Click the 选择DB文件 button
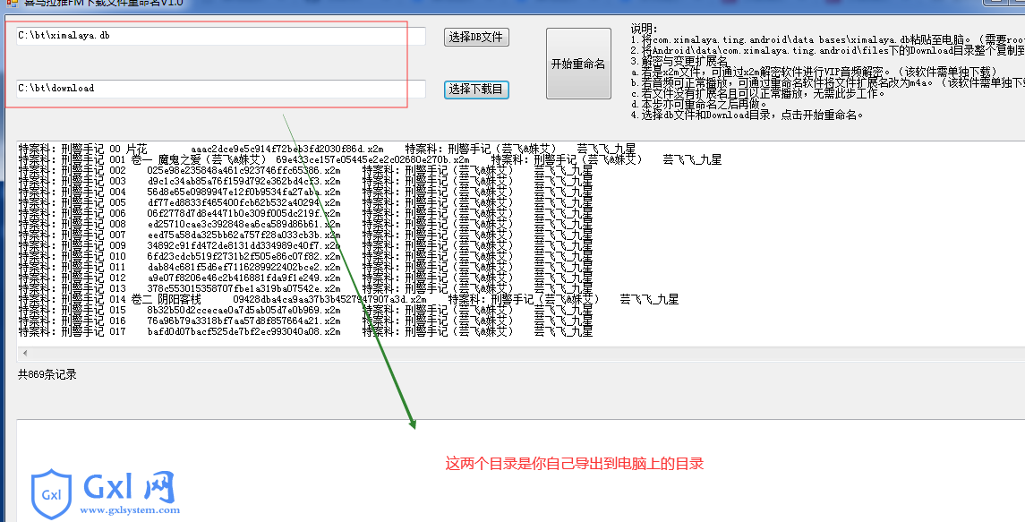The width and height of the screenshot is (1025, 522). 476,38
